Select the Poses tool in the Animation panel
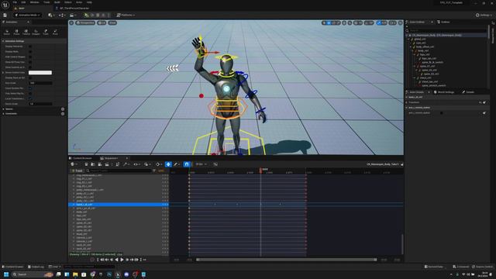This screenshot has width=496, height=279. tap(16, 32)
